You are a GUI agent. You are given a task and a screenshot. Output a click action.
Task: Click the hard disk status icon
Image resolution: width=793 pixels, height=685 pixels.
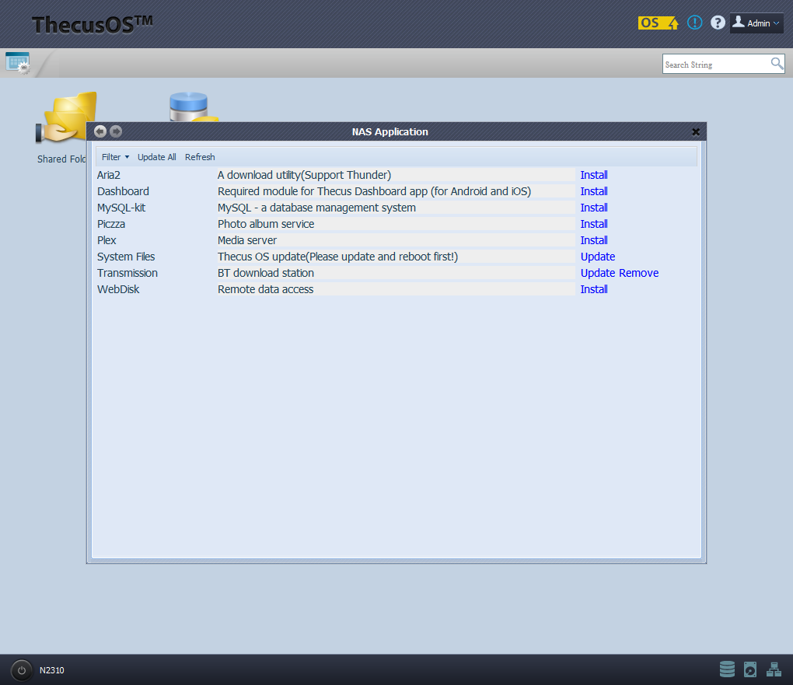pos(750,669)
